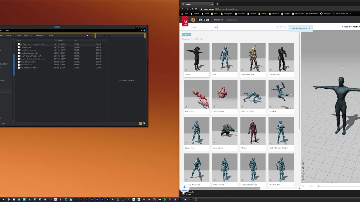Switch explorer to details view icon
This screenshot has width=360, height=202.
141,123
